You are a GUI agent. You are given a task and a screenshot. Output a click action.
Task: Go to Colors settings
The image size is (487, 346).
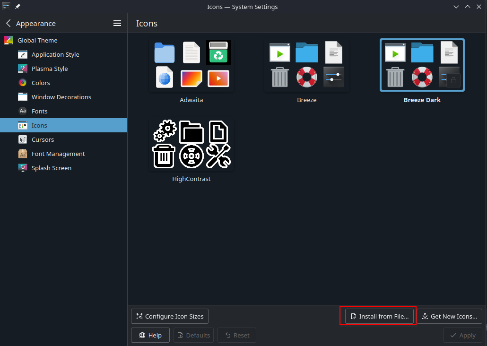64,83
